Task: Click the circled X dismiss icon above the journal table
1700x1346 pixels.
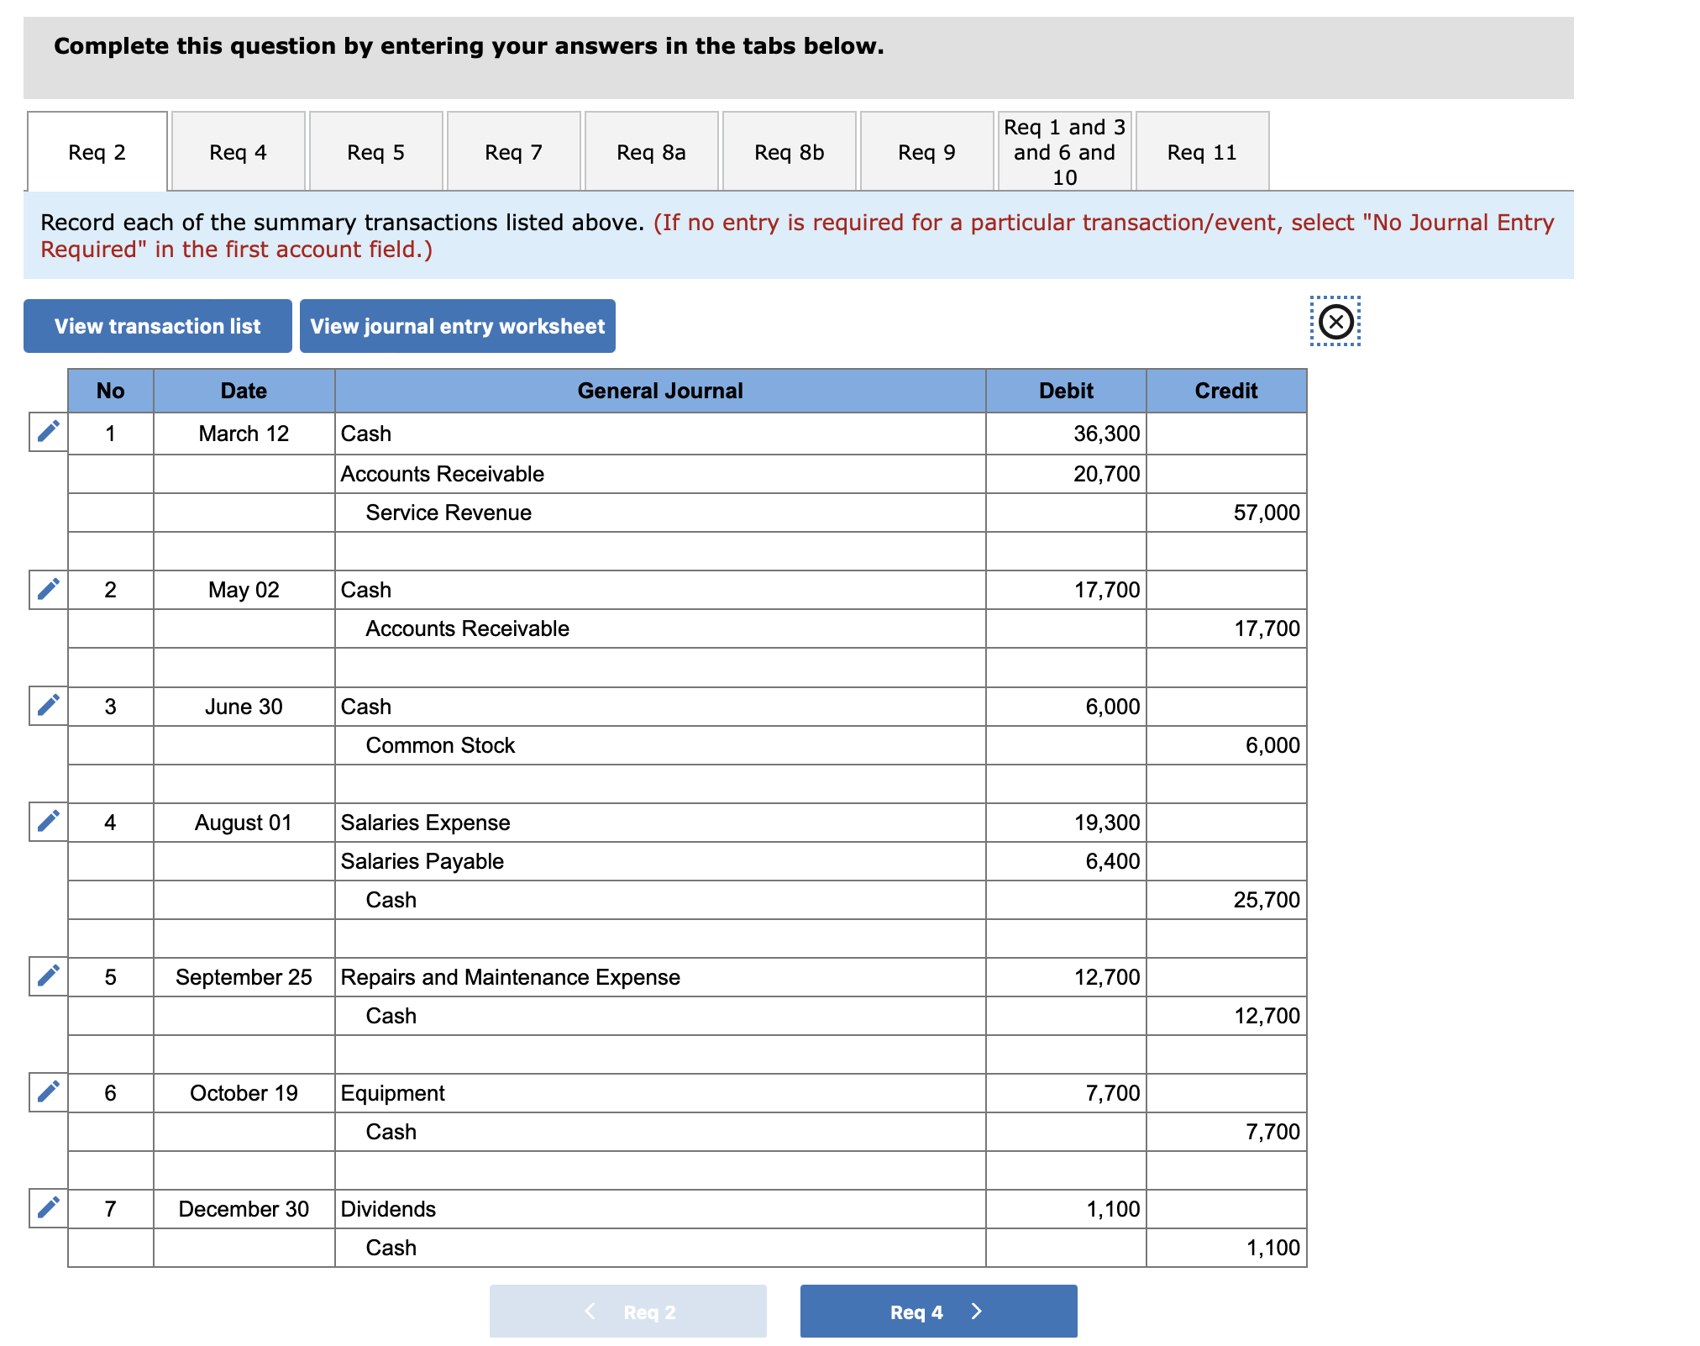Action: pyautogui.click(x=1335, y=322)
